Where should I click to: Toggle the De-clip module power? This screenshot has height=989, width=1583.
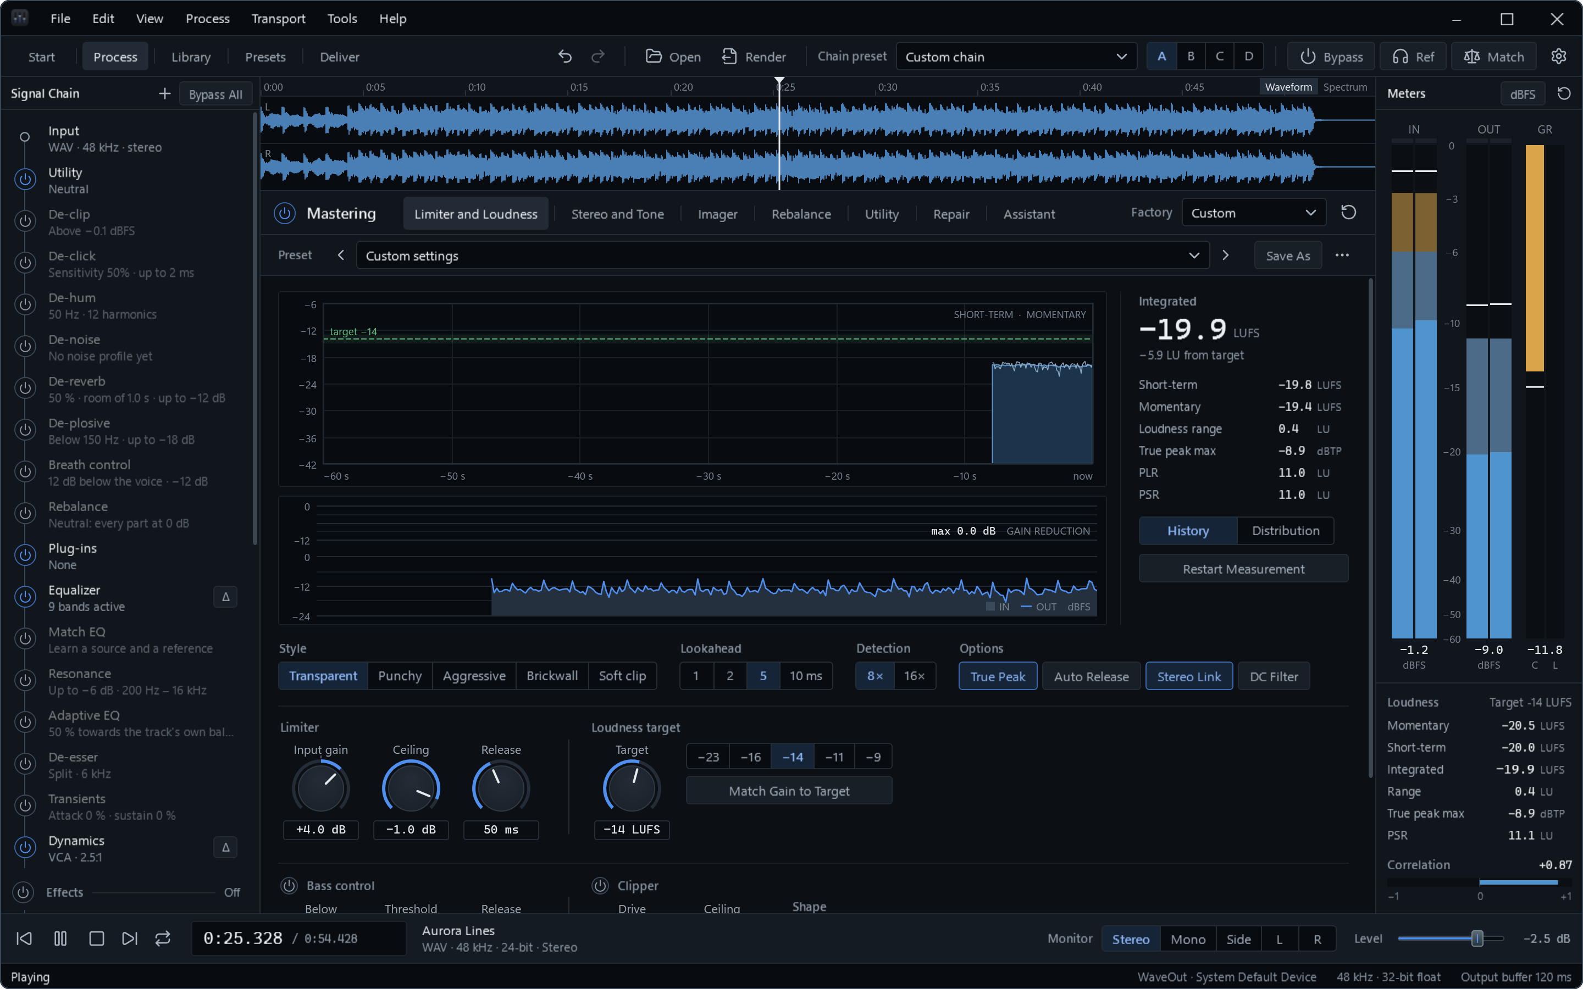(x=25, y=221)
